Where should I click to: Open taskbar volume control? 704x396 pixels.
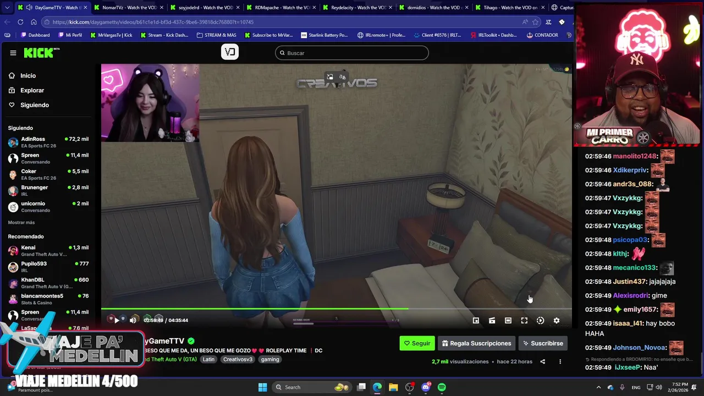[x=659, y=387]
